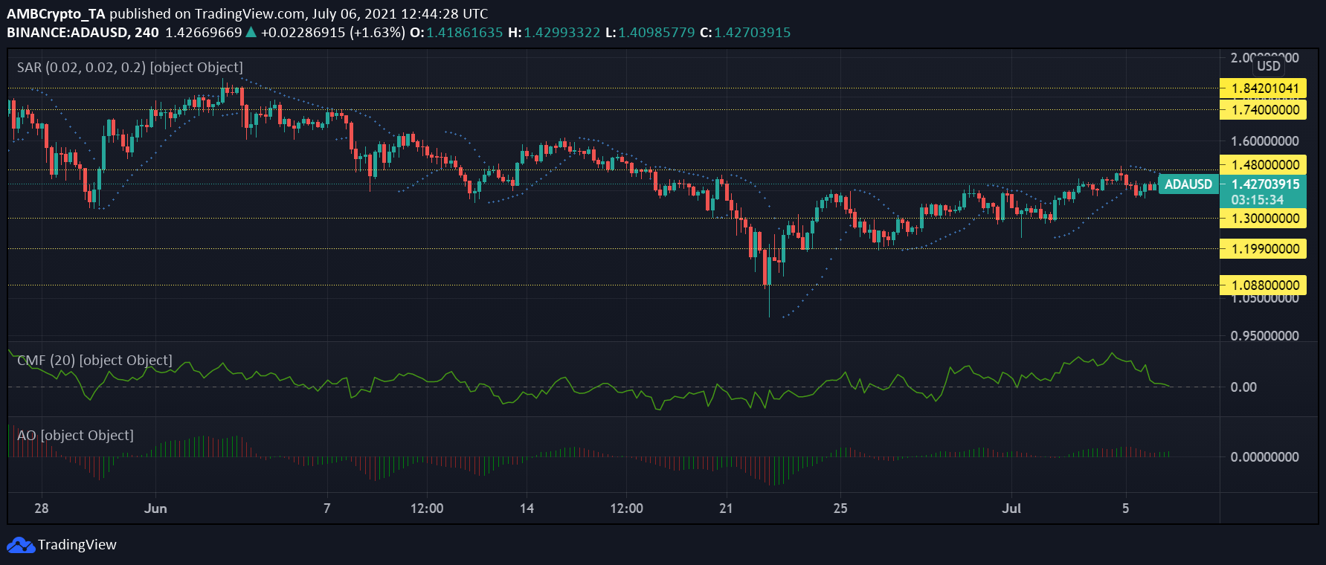The image size is (1326, 565).
Task: Click the 25 date label on time axis
Action: tap(840, 508)
